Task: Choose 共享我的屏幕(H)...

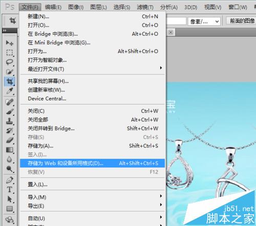Action: 93,81
